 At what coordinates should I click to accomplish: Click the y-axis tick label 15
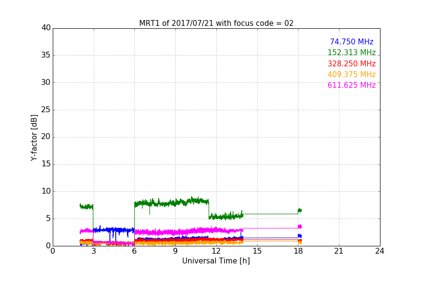point(46,164)
